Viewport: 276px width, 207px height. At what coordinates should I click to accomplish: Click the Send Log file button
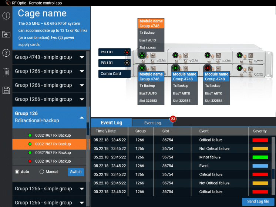(258, 202)
